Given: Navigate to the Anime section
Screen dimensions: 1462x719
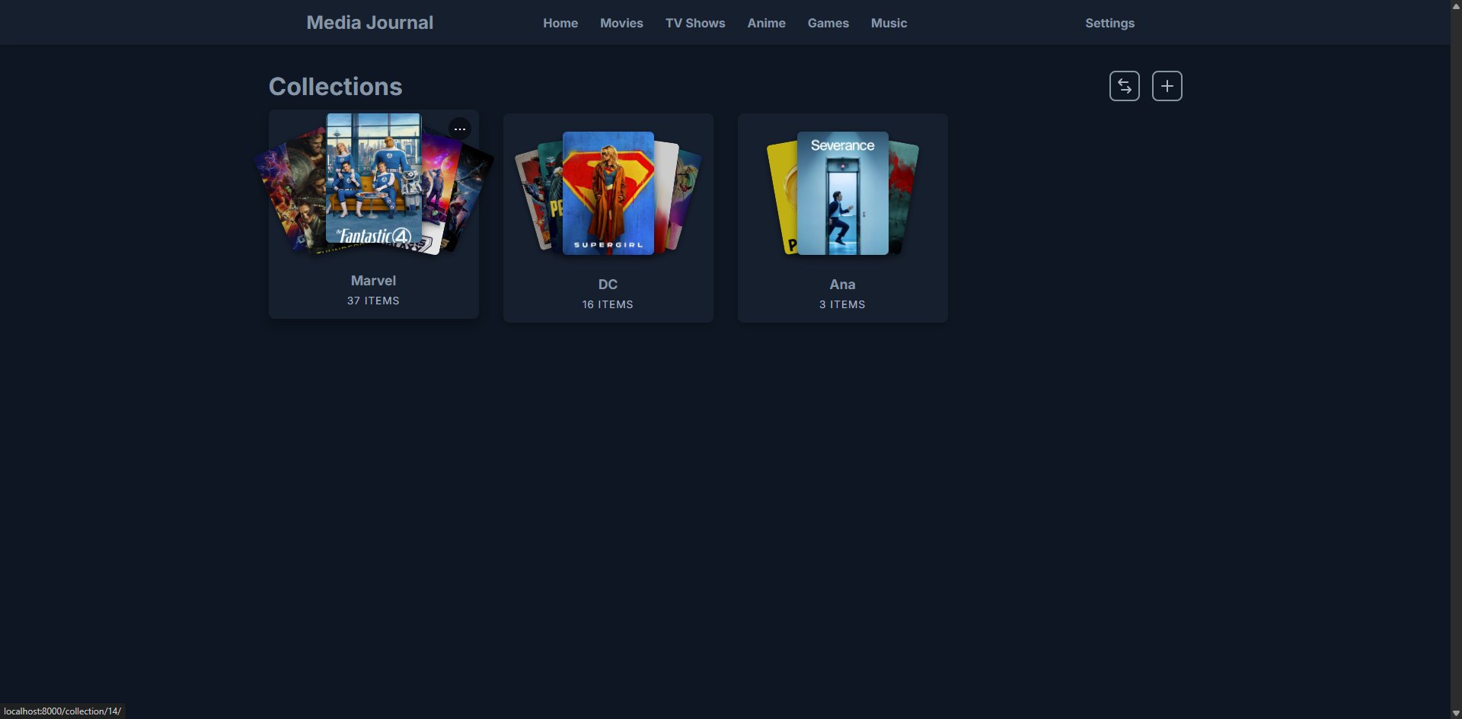Looking at the screenshot, I should point(766,23).
